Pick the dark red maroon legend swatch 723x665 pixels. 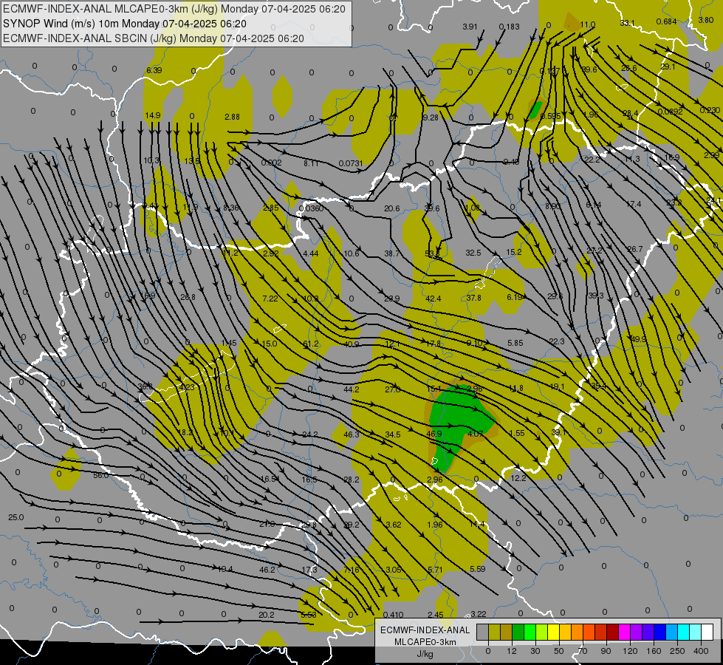[612, 632]
